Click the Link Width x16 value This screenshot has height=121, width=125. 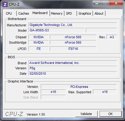(53, 92)
